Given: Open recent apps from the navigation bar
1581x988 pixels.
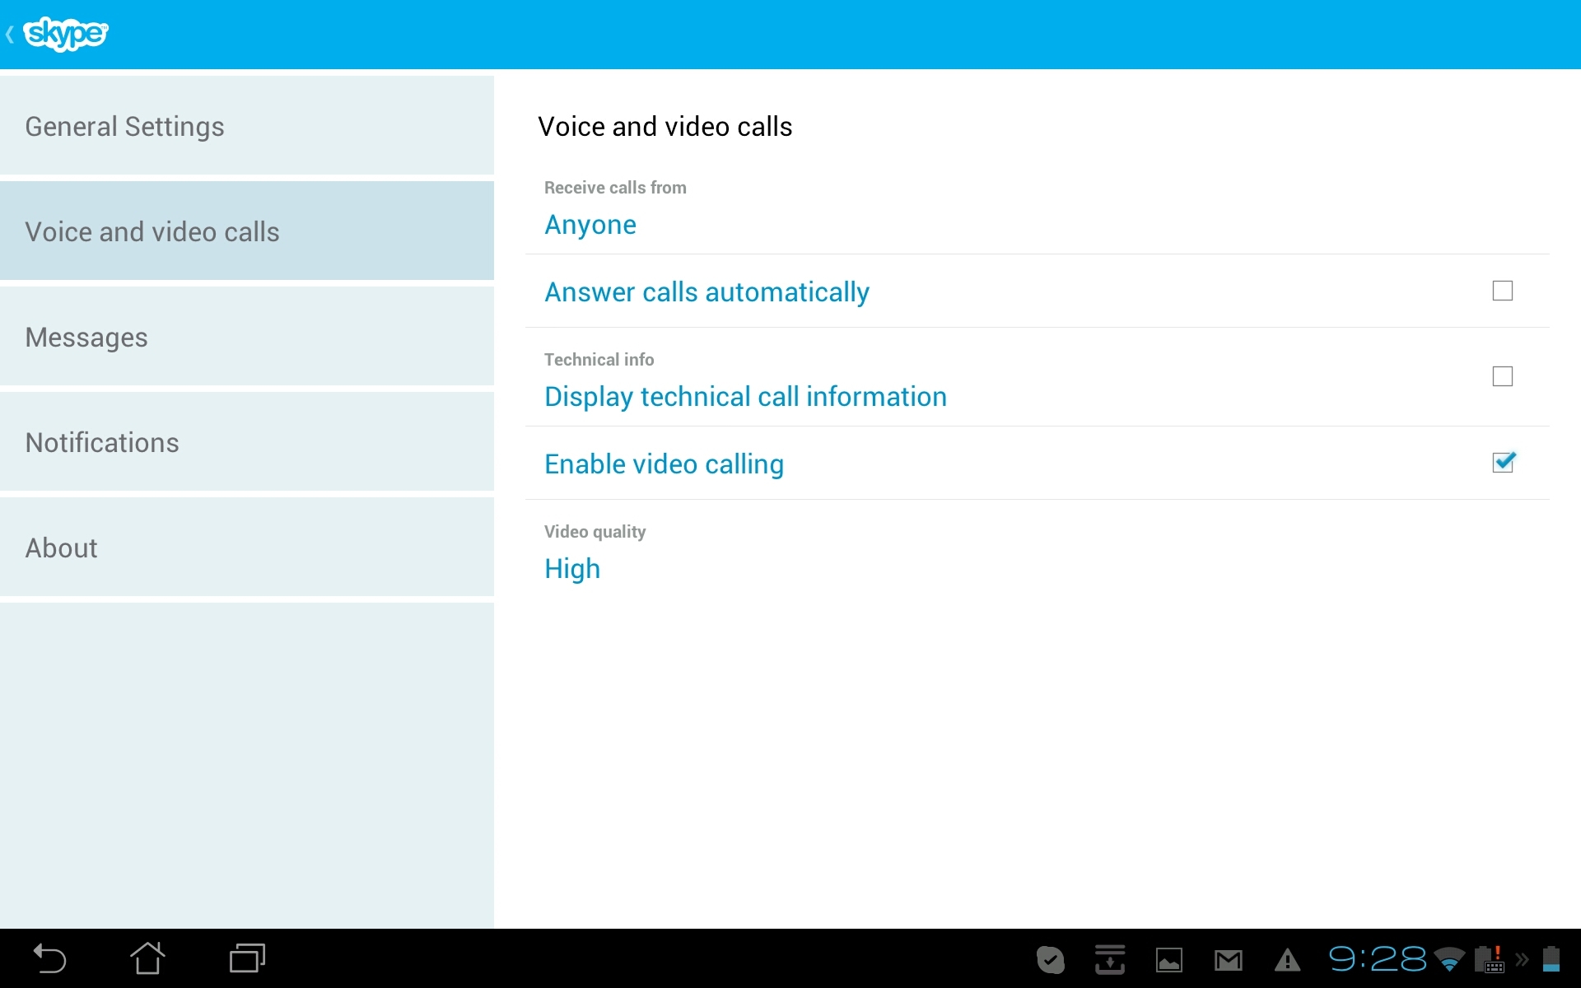Looking at the screenshot, I should point(246,958).
